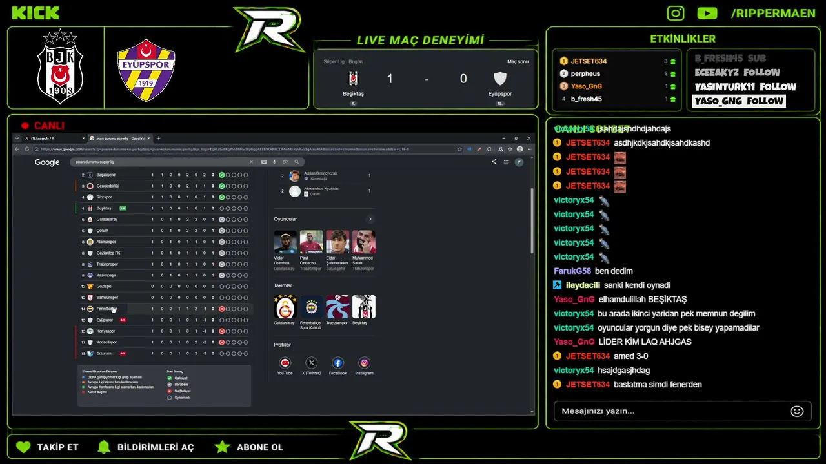Click the BİLDİRİMLERİ AÇ notifications button
Viewport: 826px width, 464px height.
[145, 447]
